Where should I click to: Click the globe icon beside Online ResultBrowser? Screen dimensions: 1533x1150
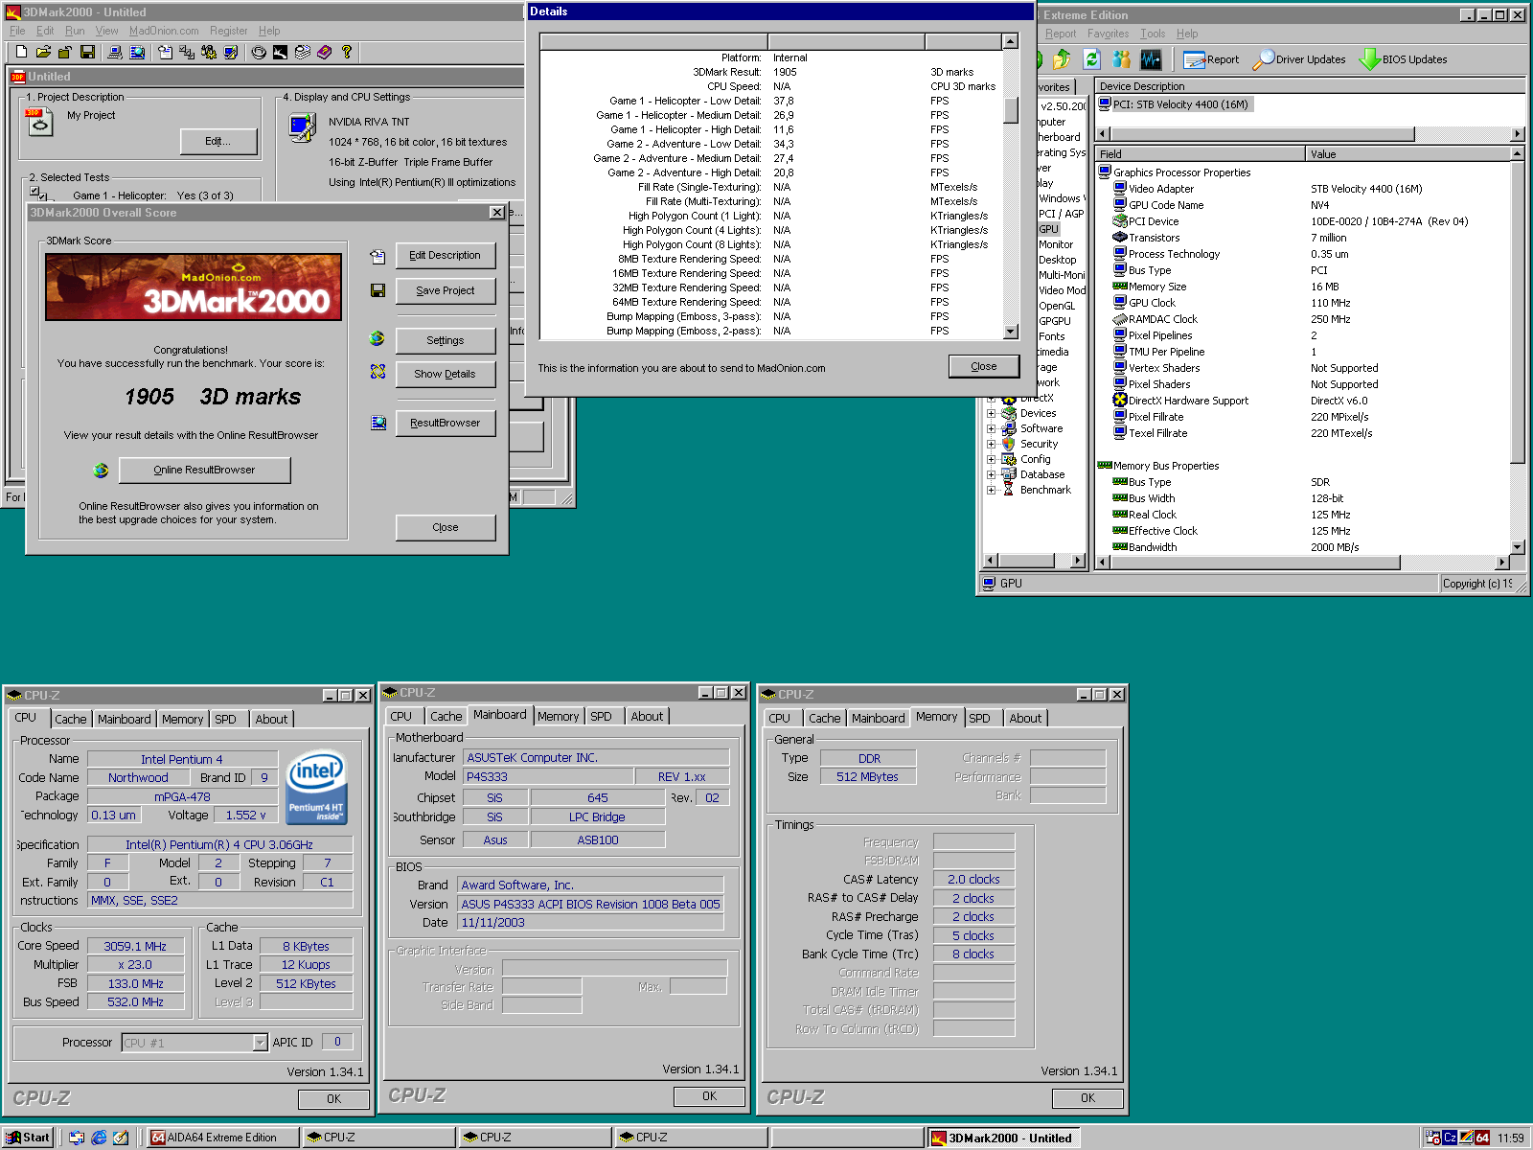[101, 471]
